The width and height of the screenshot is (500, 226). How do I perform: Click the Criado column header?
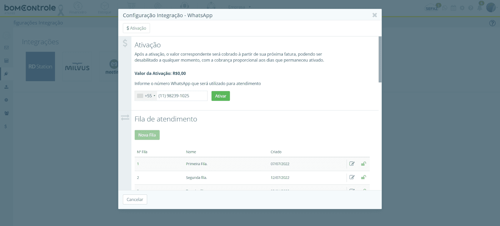click(276, 152)
